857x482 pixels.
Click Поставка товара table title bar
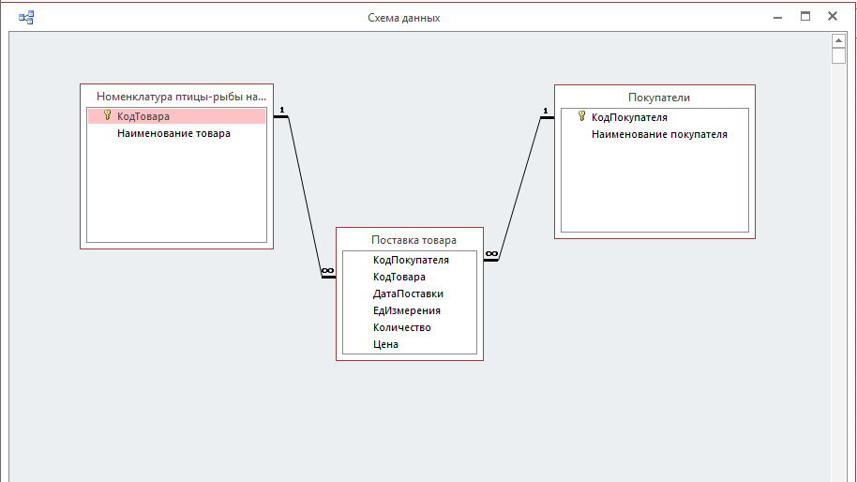410,240
